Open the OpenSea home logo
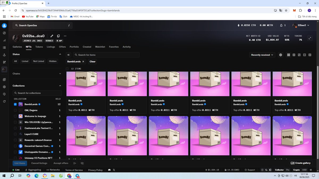This screenshot has height=179, width=319. pos(4,26)
